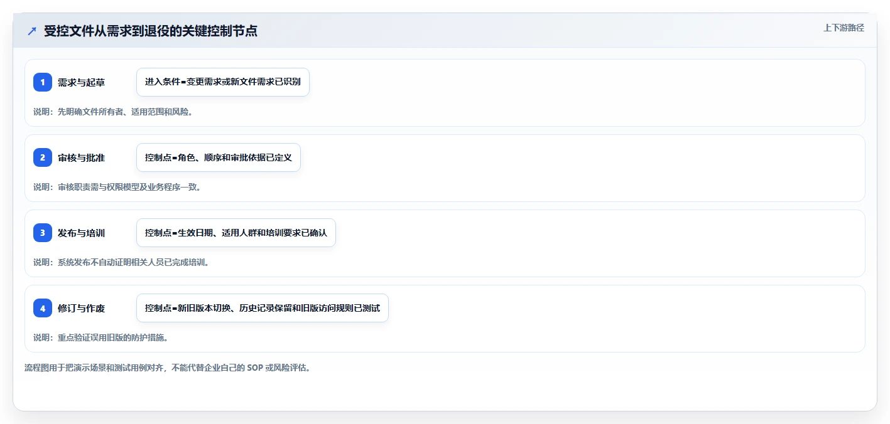Click the step 4 number badge
This screenshot has height=424, width=890.
click(x=43, y=308)
